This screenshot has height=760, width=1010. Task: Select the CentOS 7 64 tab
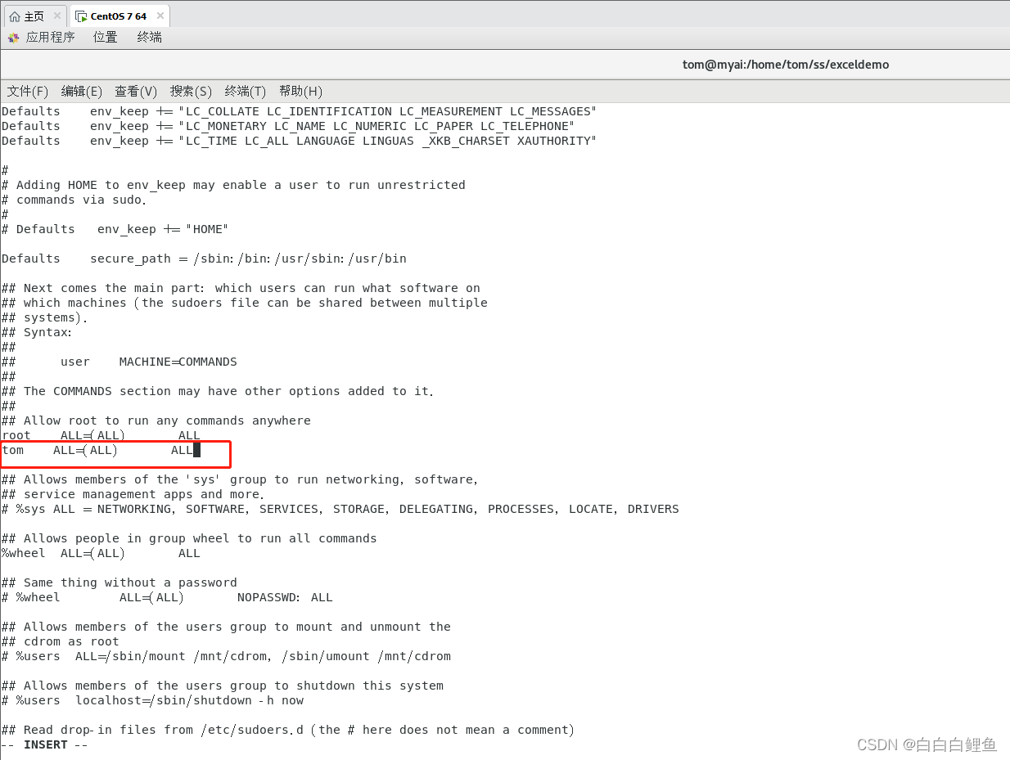point(115,15)
